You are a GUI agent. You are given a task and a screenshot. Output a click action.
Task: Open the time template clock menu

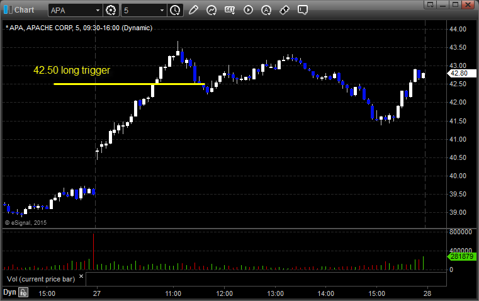point(175,10)
